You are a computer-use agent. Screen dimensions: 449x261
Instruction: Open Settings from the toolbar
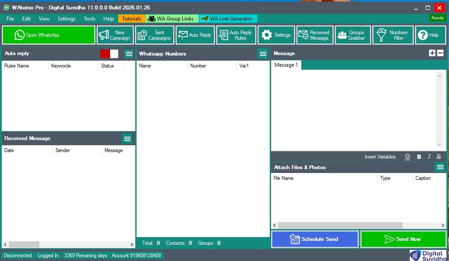276,35
